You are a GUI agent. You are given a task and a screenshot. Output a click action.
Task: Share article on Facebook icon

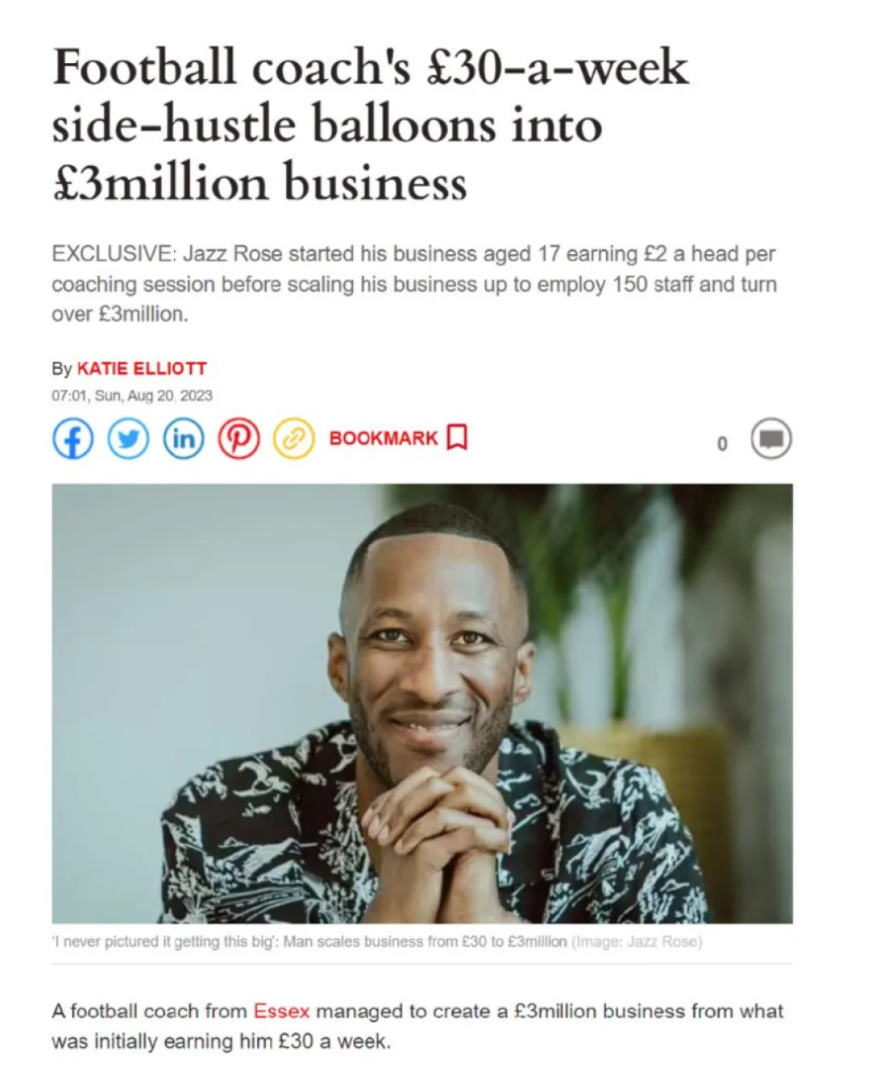point(73,439)
